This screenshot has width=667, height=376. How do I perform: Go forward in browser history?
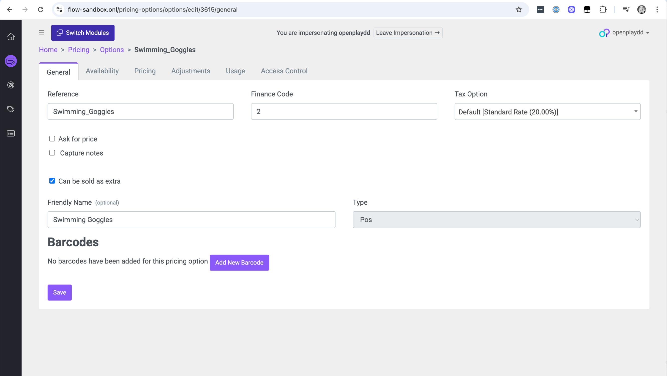25,10
